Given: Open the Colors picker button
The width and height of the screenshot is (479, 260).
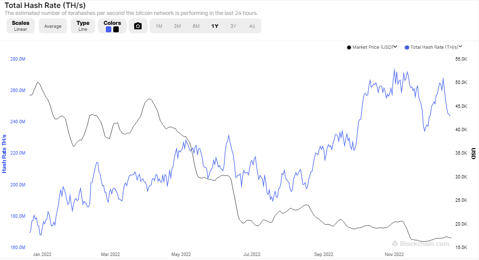Looking at the screenshot, I should (112, 26).
